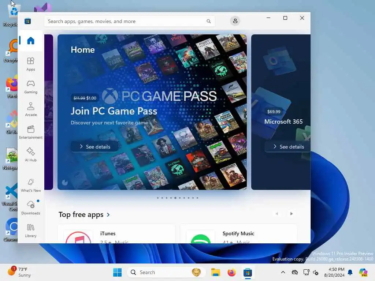Show next Top free apps
Screen dimensions: 375x281
[x=291, y=214]
